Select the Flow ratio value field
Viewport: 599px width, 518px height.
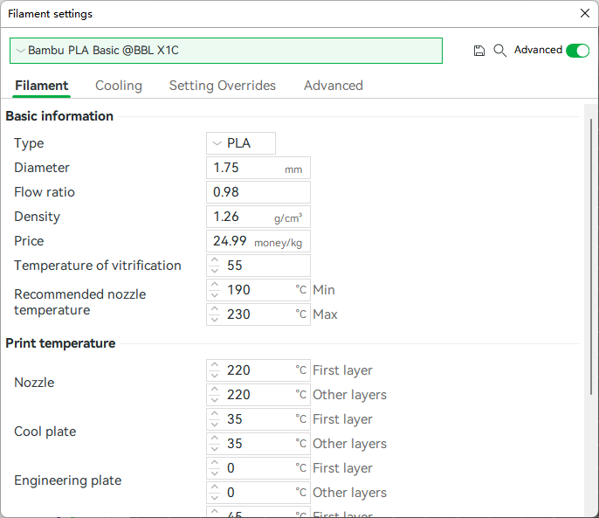[x=258, y=192]
